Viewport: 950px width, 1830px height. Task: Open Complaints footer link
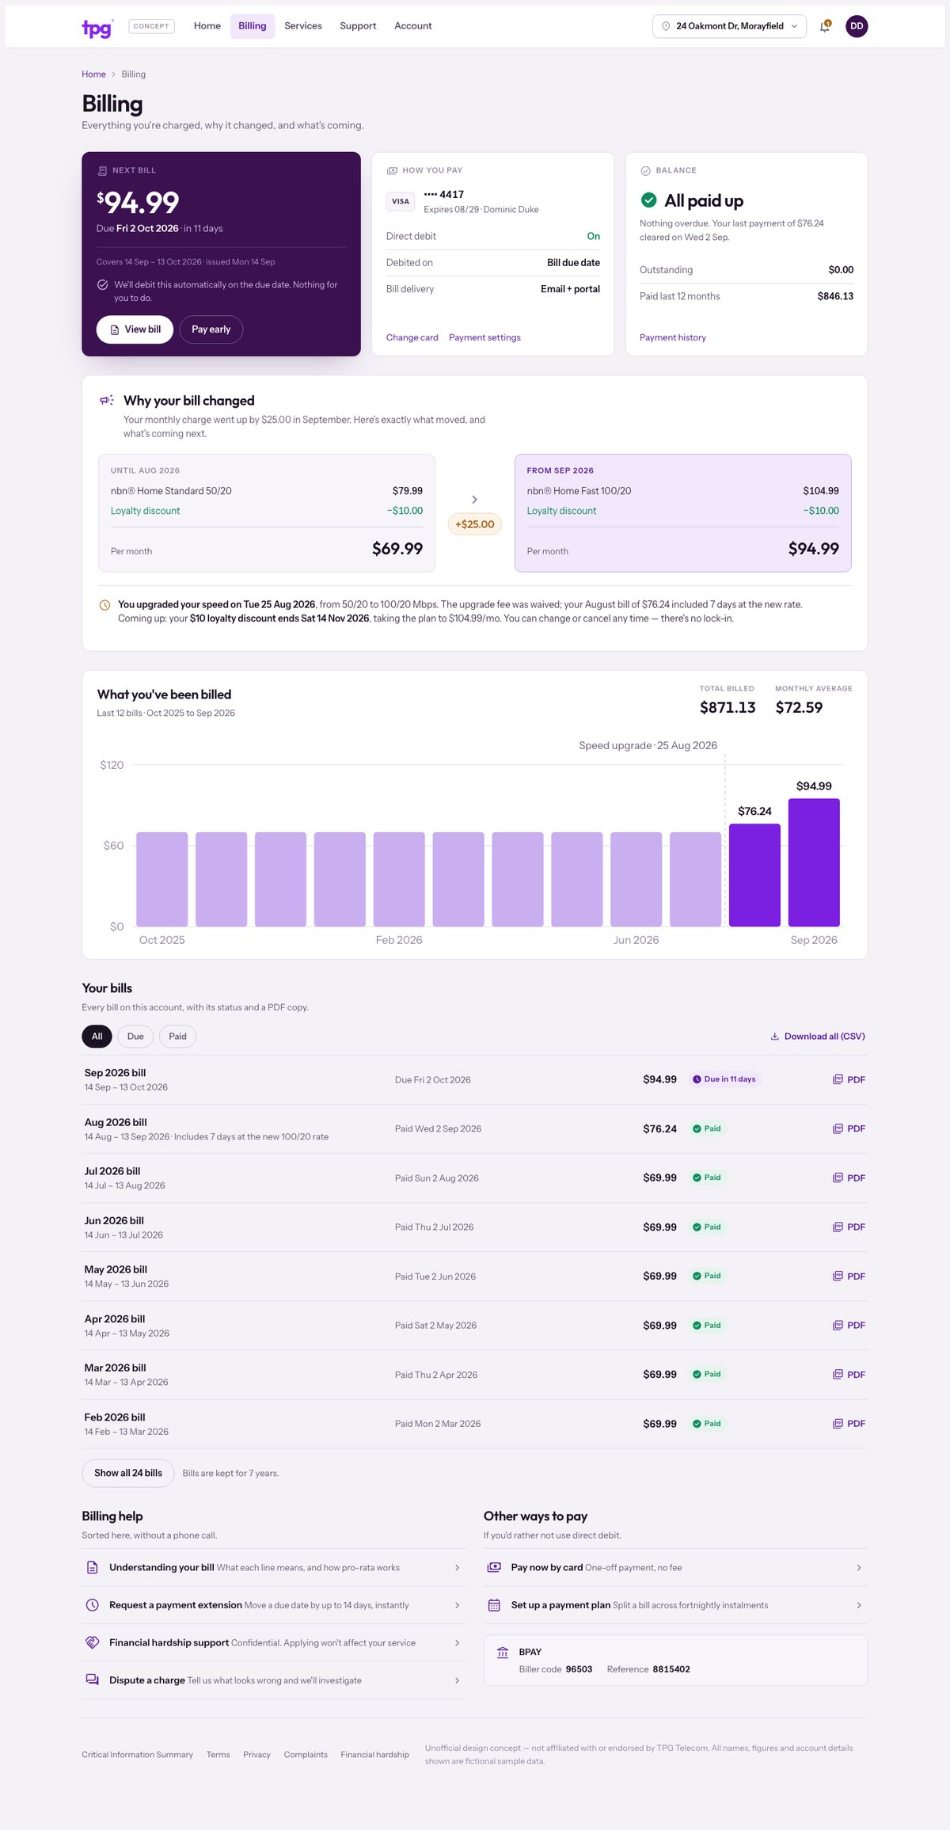[306, 1755]
